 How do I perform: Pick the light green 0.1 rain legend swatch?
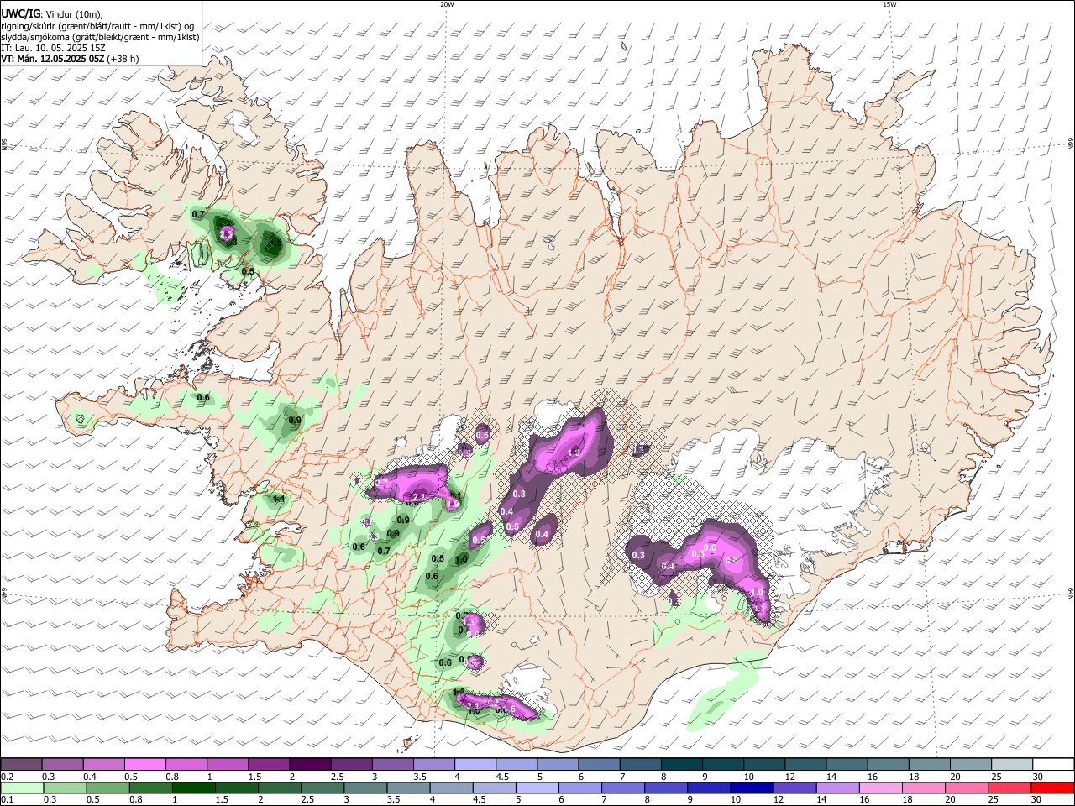click(x=21, y=788)
